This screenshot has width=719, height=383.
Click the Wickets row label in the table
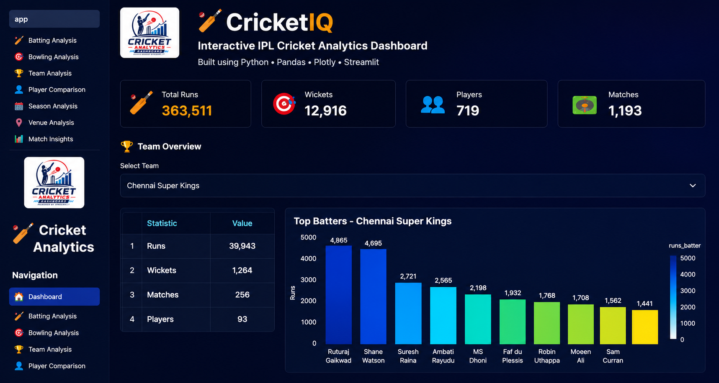pyautogui.click(x=162, y=271)
